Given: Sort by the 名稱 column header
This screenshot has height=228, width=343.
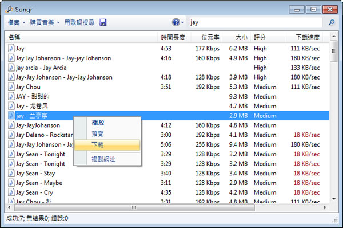Looking at the screenshot, I should pos(81,37).
